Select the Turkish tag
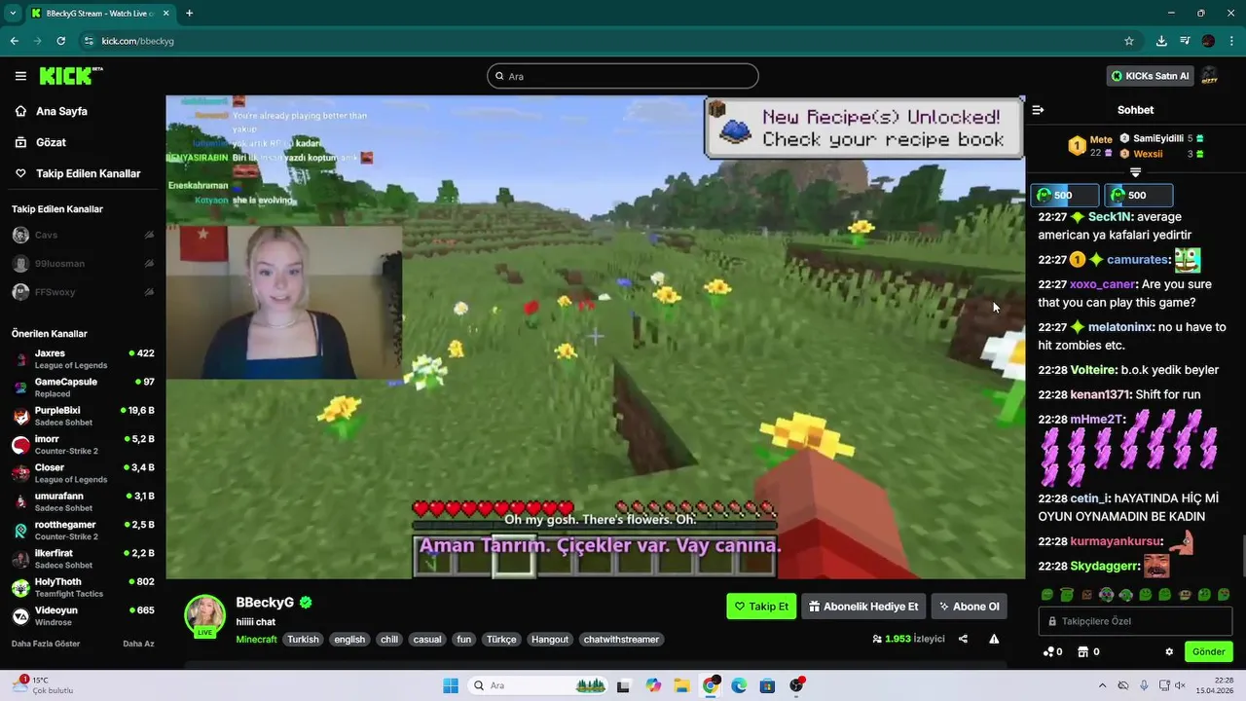The height and width of the screenshot is (701, 1246). (x=303, y=640)
